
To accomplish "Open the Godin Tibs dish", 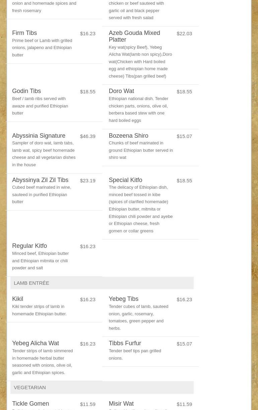I will [x=26, y=91].
